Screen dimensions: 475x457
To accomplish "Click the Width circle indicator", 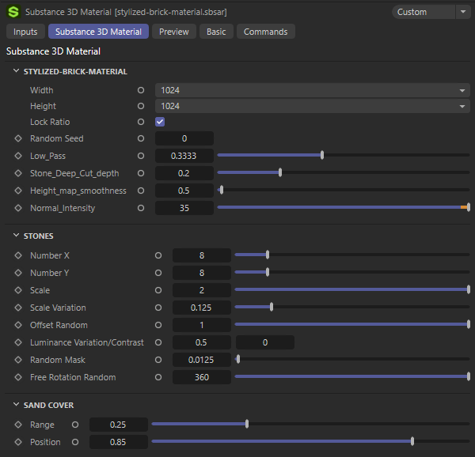I will click(x=141, y=90).
